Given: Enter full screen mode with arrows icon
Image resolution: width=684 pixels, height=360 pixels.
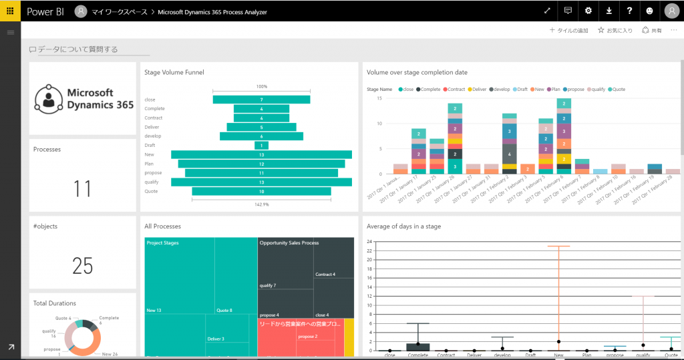Looking at the screenshot, I should pos(547,11).
